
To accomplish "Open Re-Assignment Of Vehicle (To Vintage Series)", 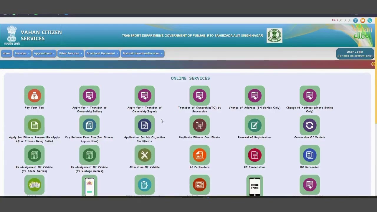I will click(x=89, y=155).
